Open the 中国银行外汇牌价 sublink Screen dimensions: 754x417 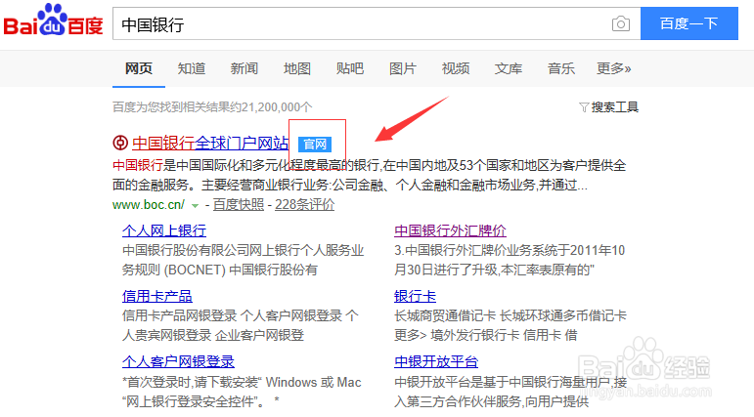click(x=450, y=230)
